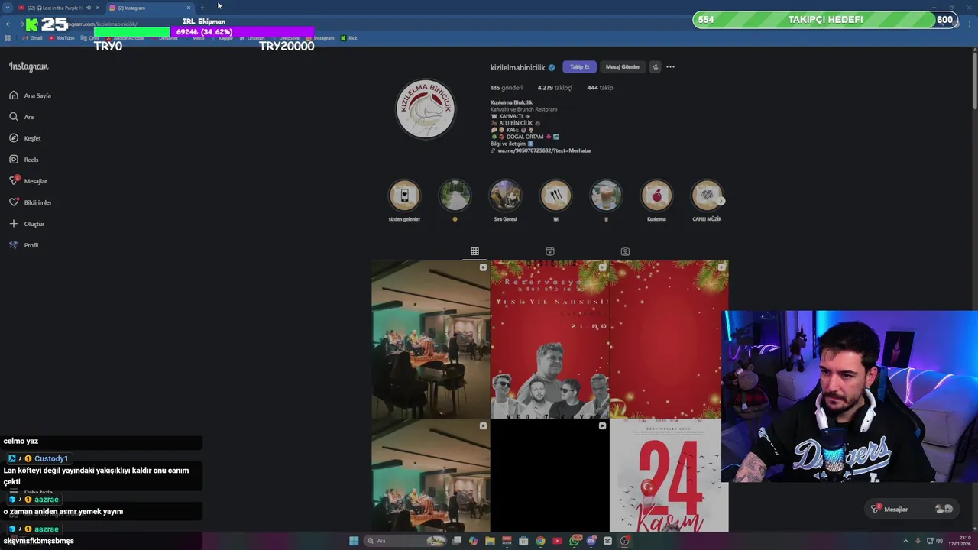Open the Windows Start menu
The image size is (978, 550).
(x=354, y=541)
